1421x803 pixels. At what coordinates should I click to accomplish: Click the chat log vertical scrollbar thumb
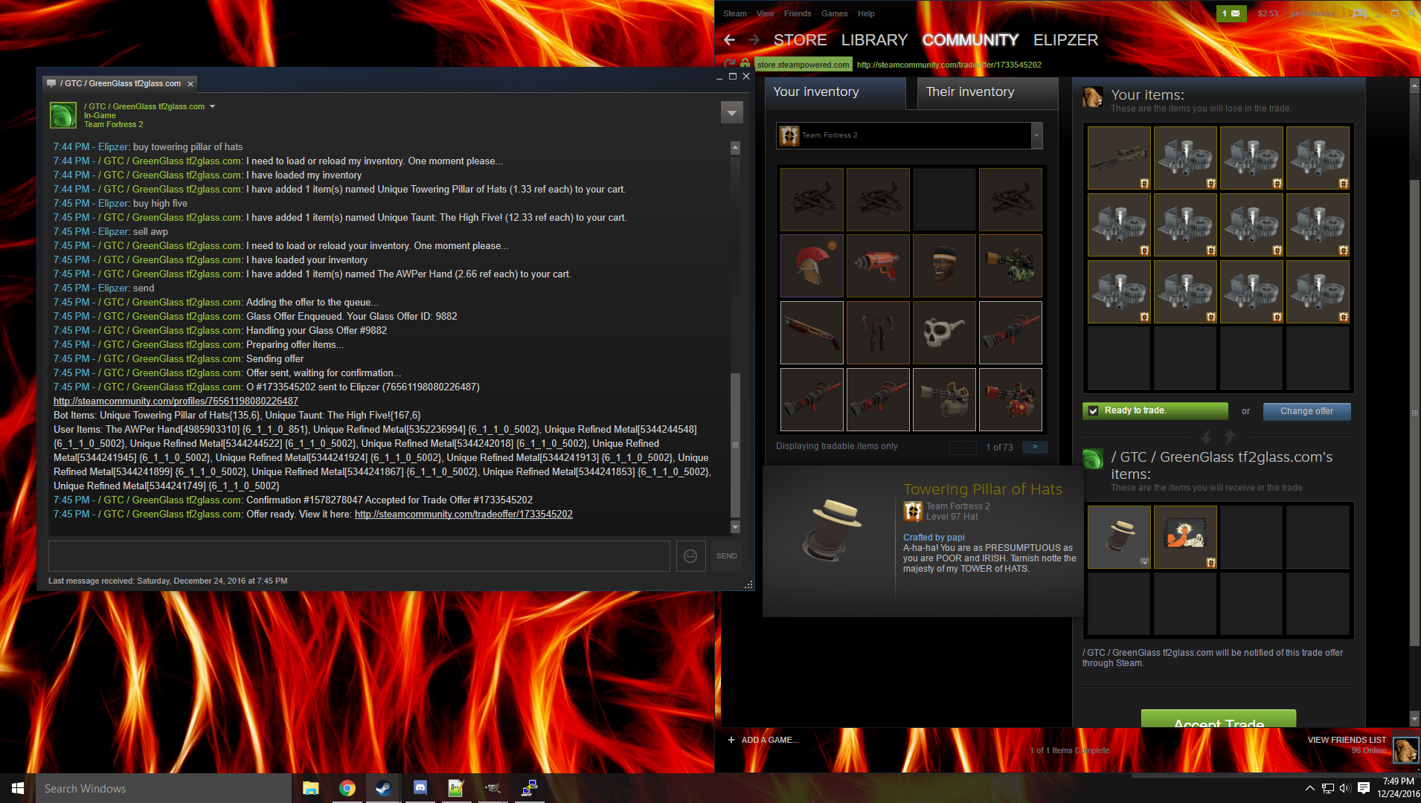(735, 445)
